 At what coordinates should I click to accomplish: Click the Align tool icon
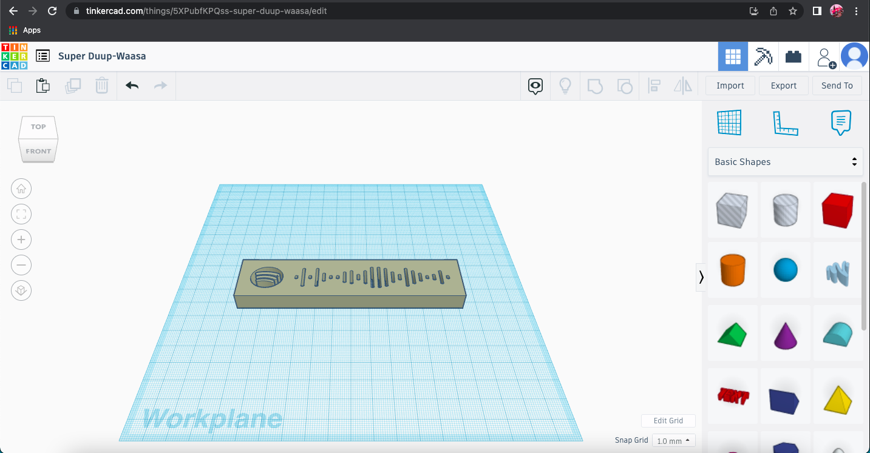(x=654, y=86)
